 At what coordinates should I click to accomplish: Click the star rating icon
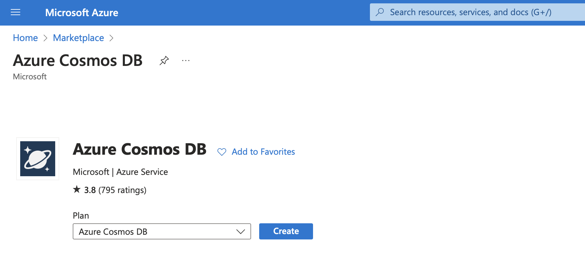[77, 189]
